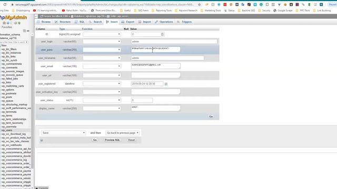Viewport: 337px width, 189px height.
Task: Collapse the top navigation panel arrow
Action: (36, 16)
